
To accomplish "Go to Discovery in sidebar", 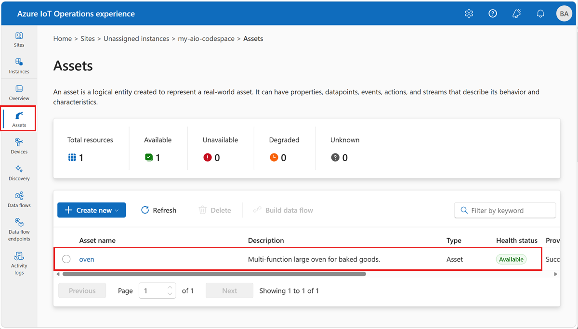I will [19, 173].
